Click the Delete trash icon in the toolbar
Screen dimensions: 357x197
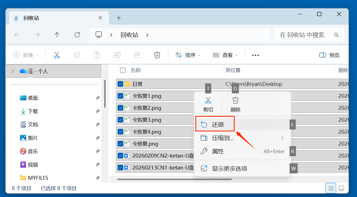(157, 55)
